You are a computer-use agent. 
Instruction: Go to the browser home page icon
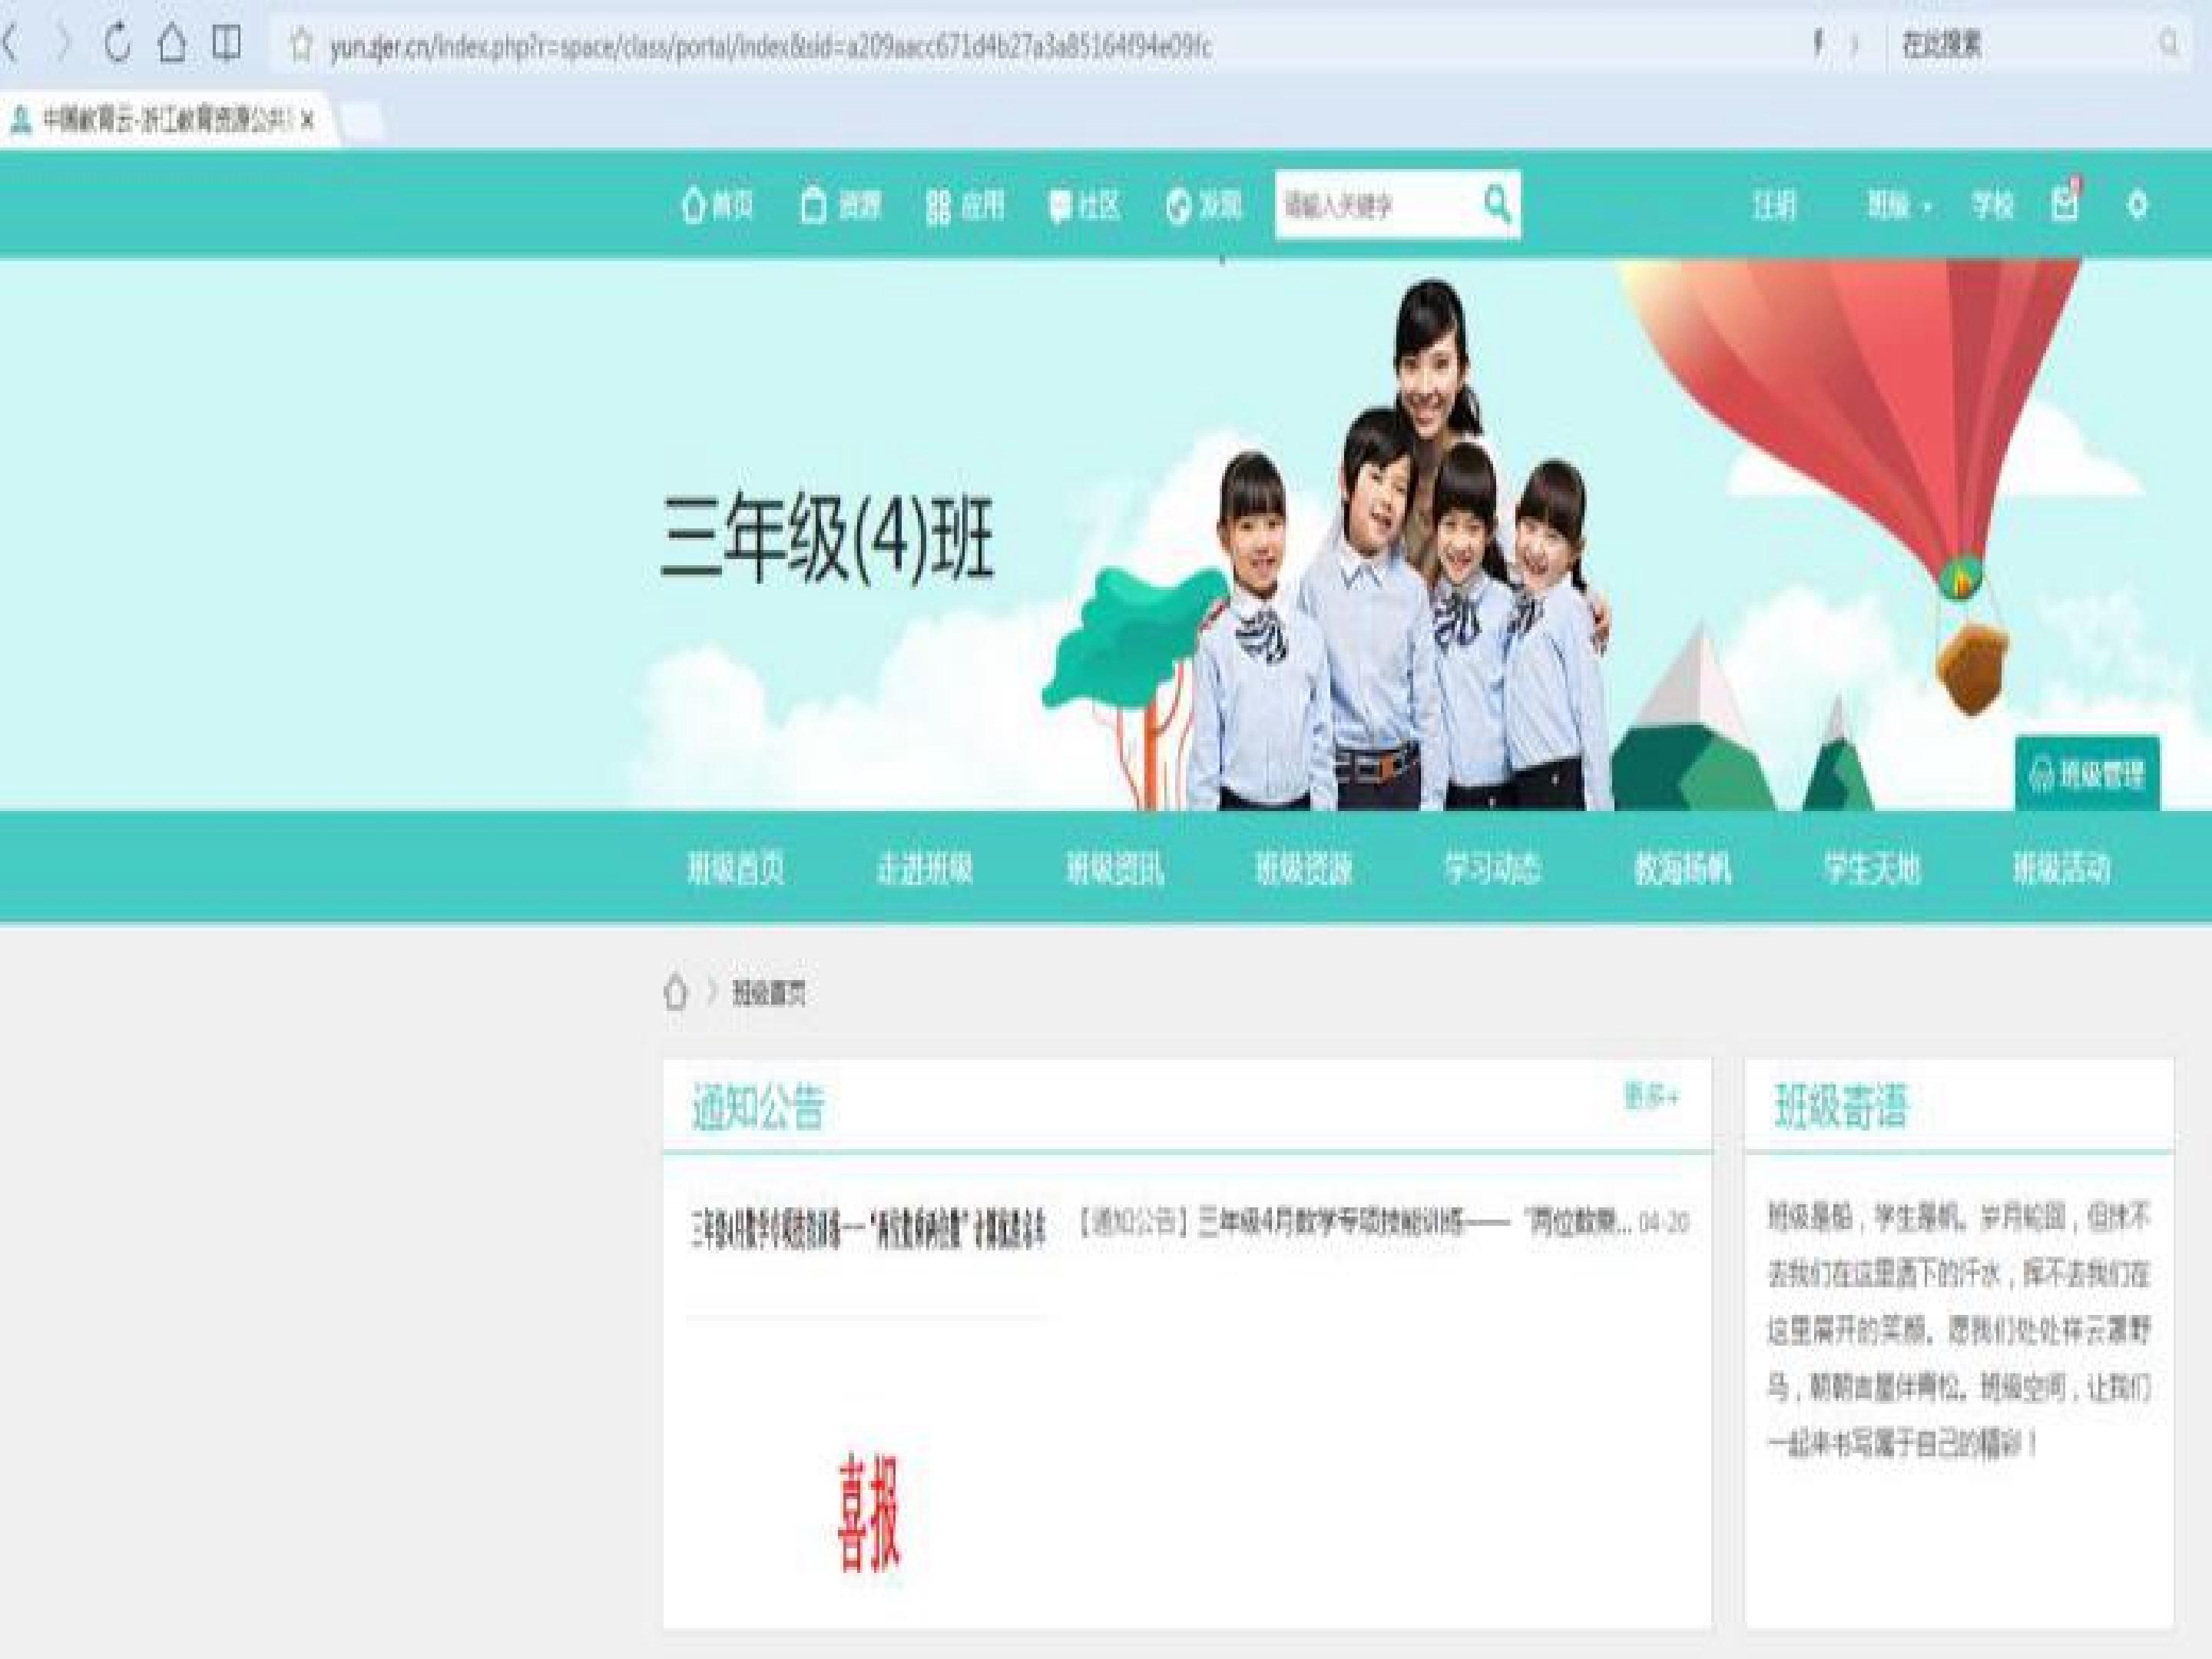coord(173,44)
